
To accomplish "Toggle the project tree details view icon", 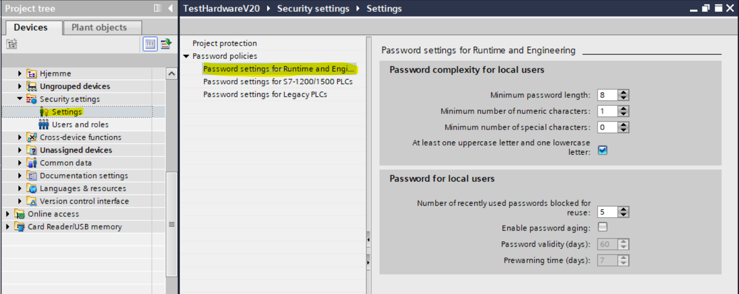I will tap(151, 44).
